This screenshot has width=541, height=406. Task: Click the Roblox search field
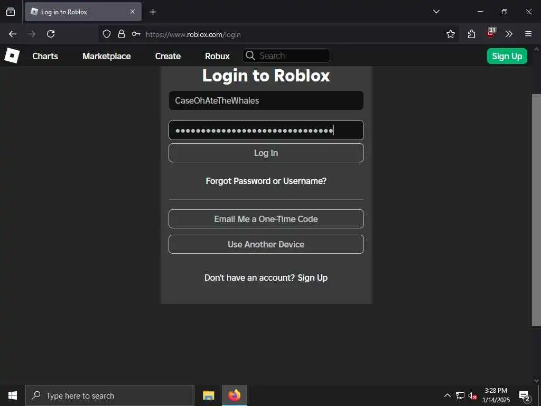[286, 56]
